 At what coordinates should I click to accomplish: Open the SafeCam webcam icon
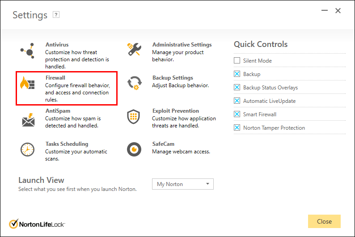point(135,149)
